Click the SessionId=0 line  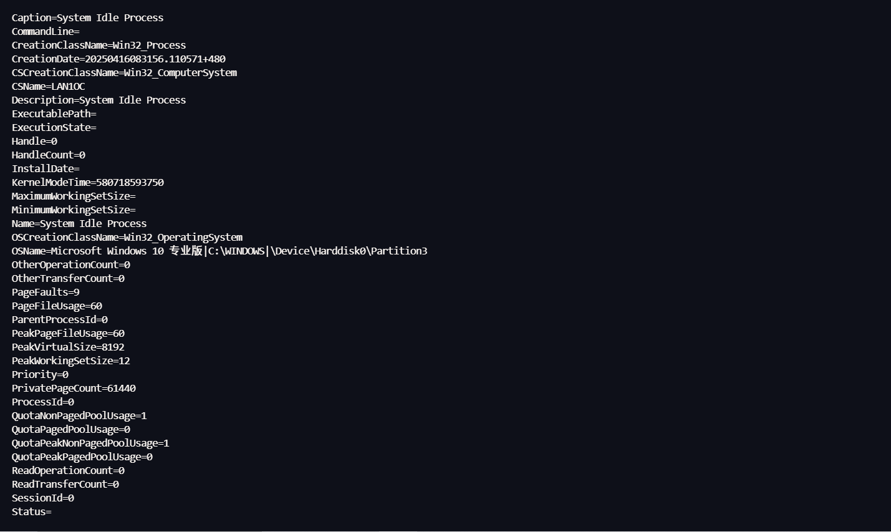pos(42,498)
